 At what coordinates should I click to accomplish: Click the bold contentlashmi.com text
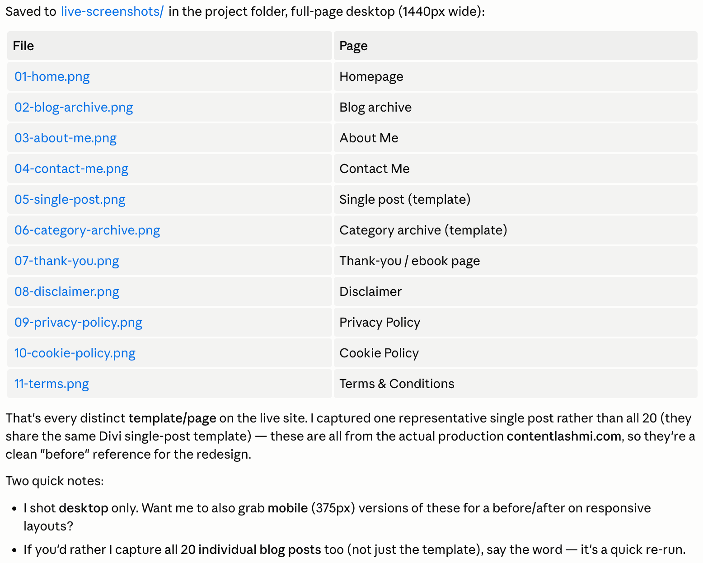(x=564, y=436)
